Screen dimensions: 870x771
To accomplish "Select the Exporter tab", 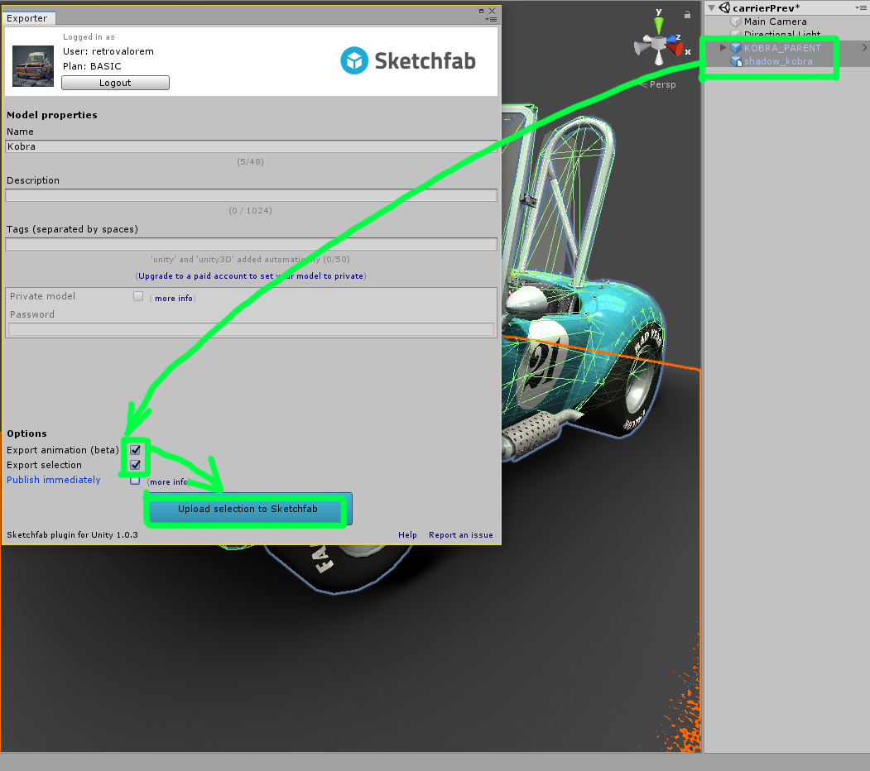I will point(27,18).
